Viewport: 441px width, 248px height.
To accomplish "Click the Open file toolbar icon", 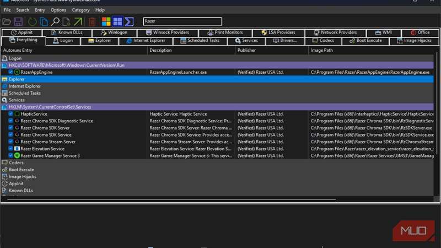I will click(7, 21).
